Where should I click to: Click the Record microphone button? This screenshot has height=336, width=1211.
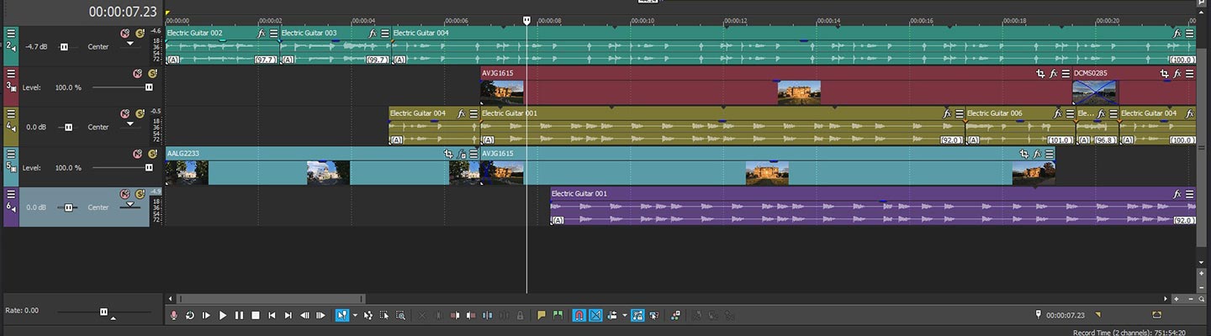coord(174,315)
